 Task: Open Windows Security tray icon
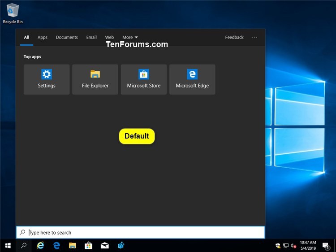pyautogui.click(x=278, y=246)
